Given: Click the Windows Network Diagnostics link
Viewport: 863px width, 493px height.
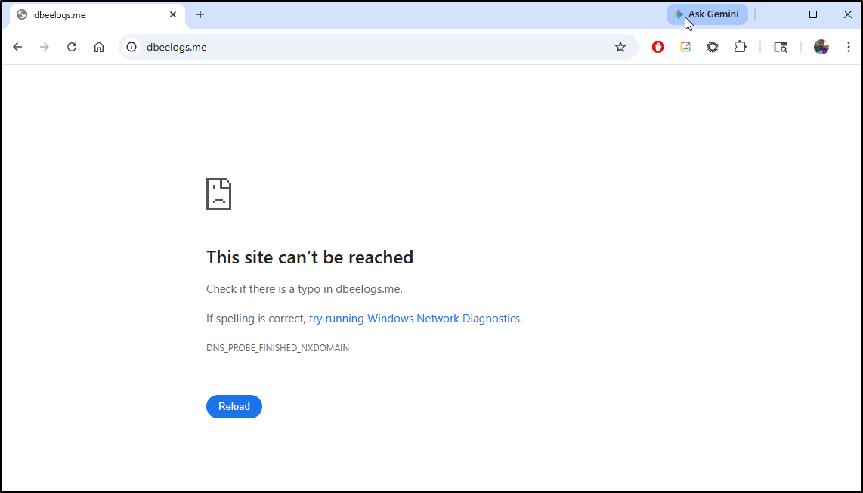Looking at the screenshot, I should pos(414,319).
